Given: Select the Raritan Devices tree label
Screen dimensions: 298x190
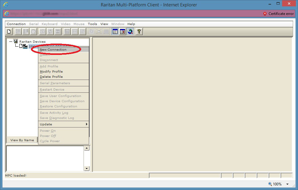Looking at the screenshot, I should [x=32, y=41].
